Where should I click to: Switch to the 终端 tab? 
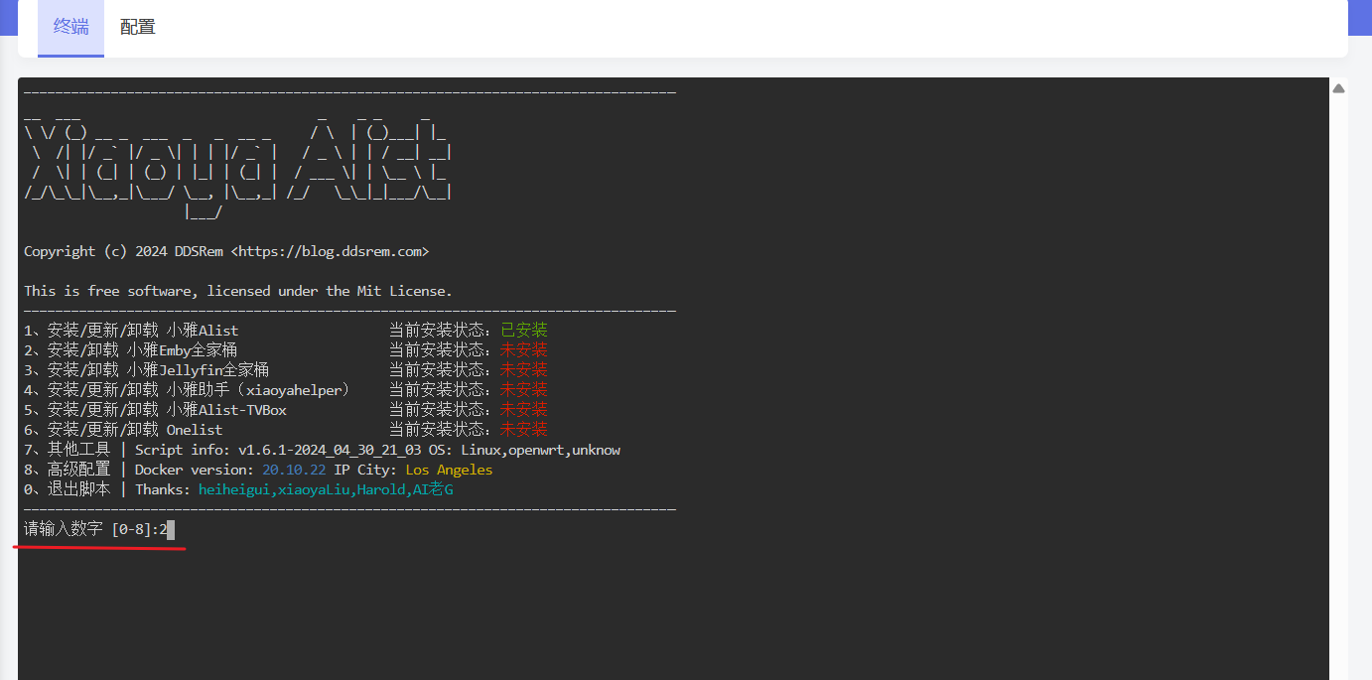click(x=70, y=28)
